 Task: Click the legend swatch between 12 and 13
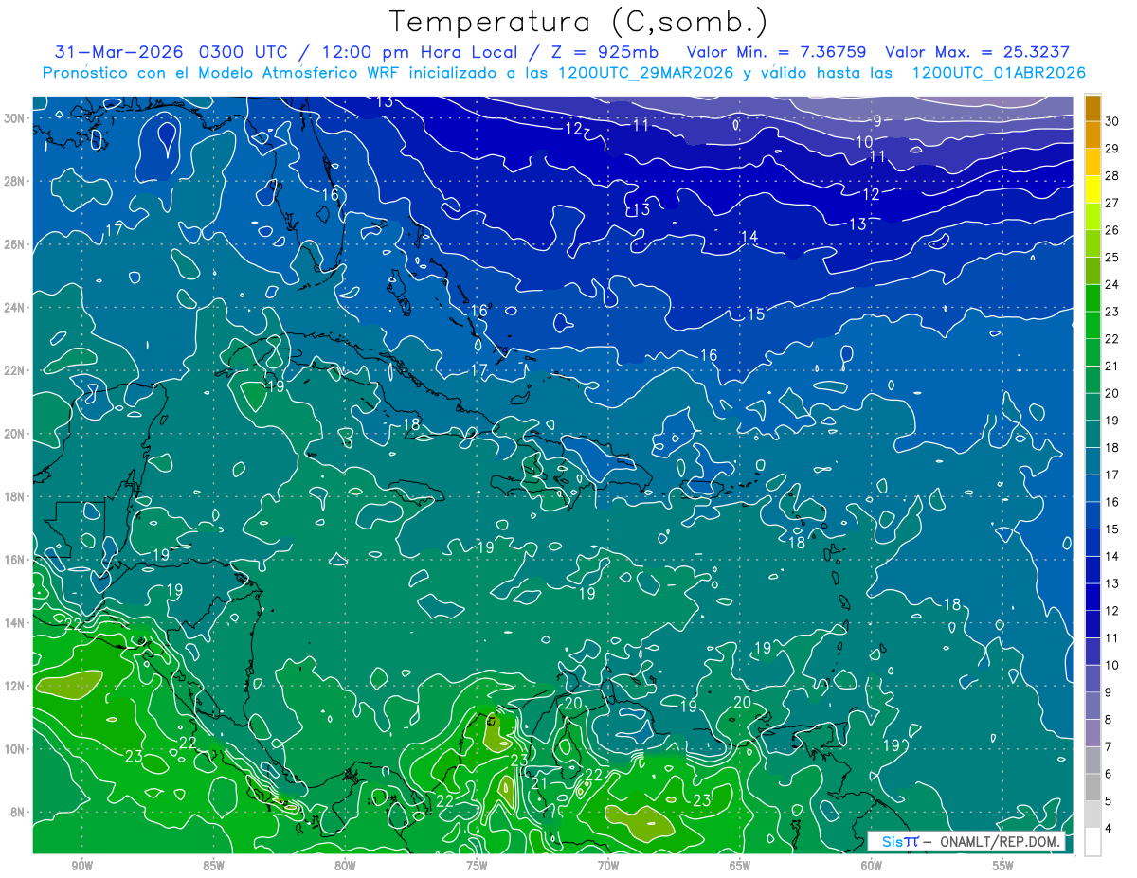[1092, 598]
